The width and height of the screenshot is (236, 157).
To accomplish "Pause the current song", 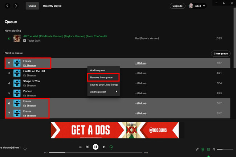I will tap(95, 147).
